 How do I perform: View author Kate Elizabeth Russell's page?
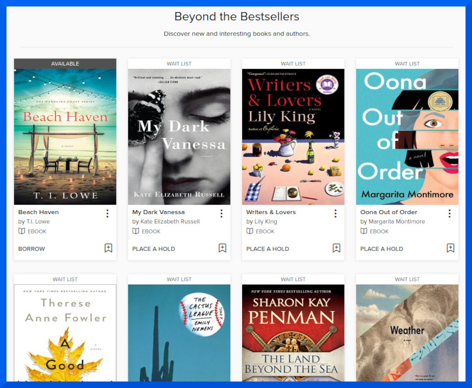tap(170, 222)
